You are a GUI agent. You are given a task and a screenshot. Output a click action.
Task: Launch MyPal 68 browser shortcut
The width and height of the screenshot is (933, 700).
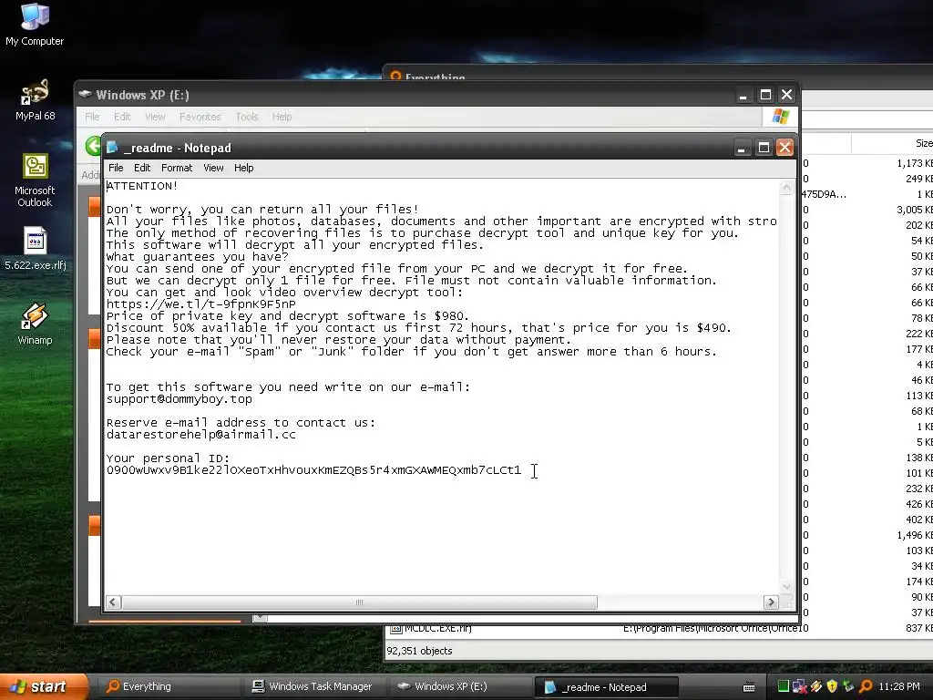point(35,99)
